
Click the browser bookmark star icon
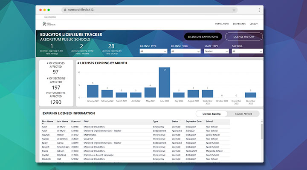coord(234,10)
